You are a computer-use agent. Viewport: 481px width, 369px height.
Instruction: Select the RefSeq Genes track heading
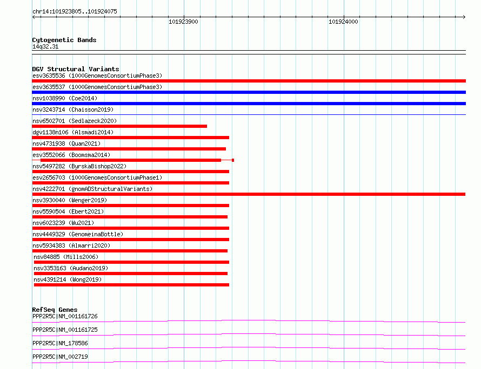click(55, 310)
